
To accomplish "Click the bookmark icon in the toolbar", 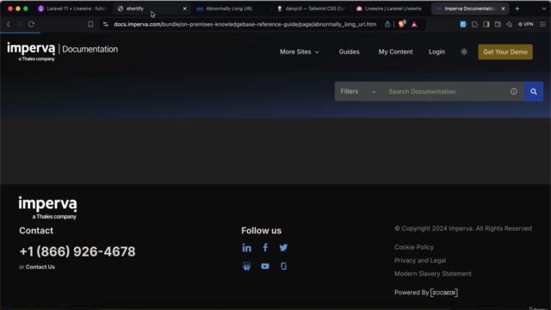I will [90, 24].
